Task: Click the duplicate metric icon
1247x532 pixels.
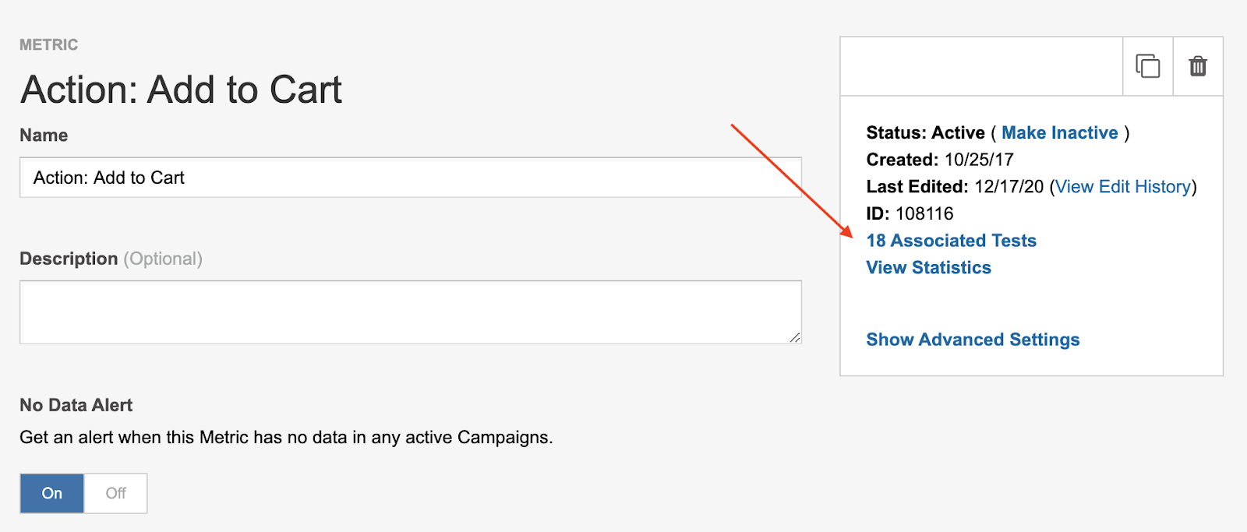Action: tap(1147, 66)
